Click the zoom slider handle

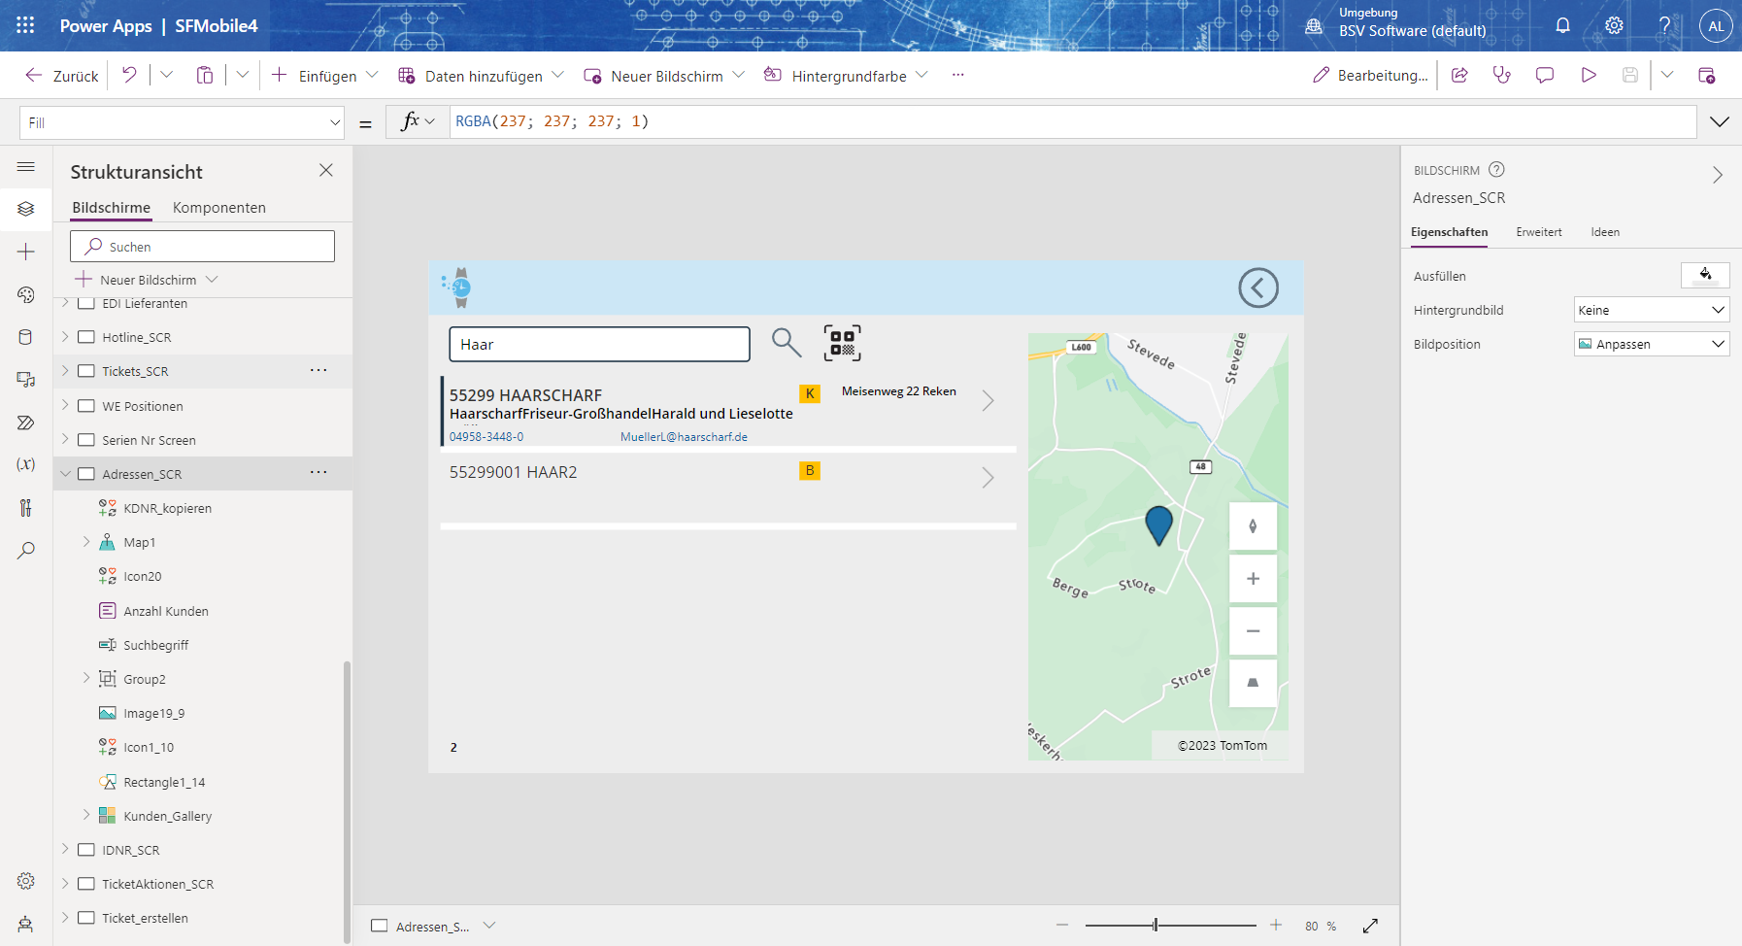tap(1156, 925)
